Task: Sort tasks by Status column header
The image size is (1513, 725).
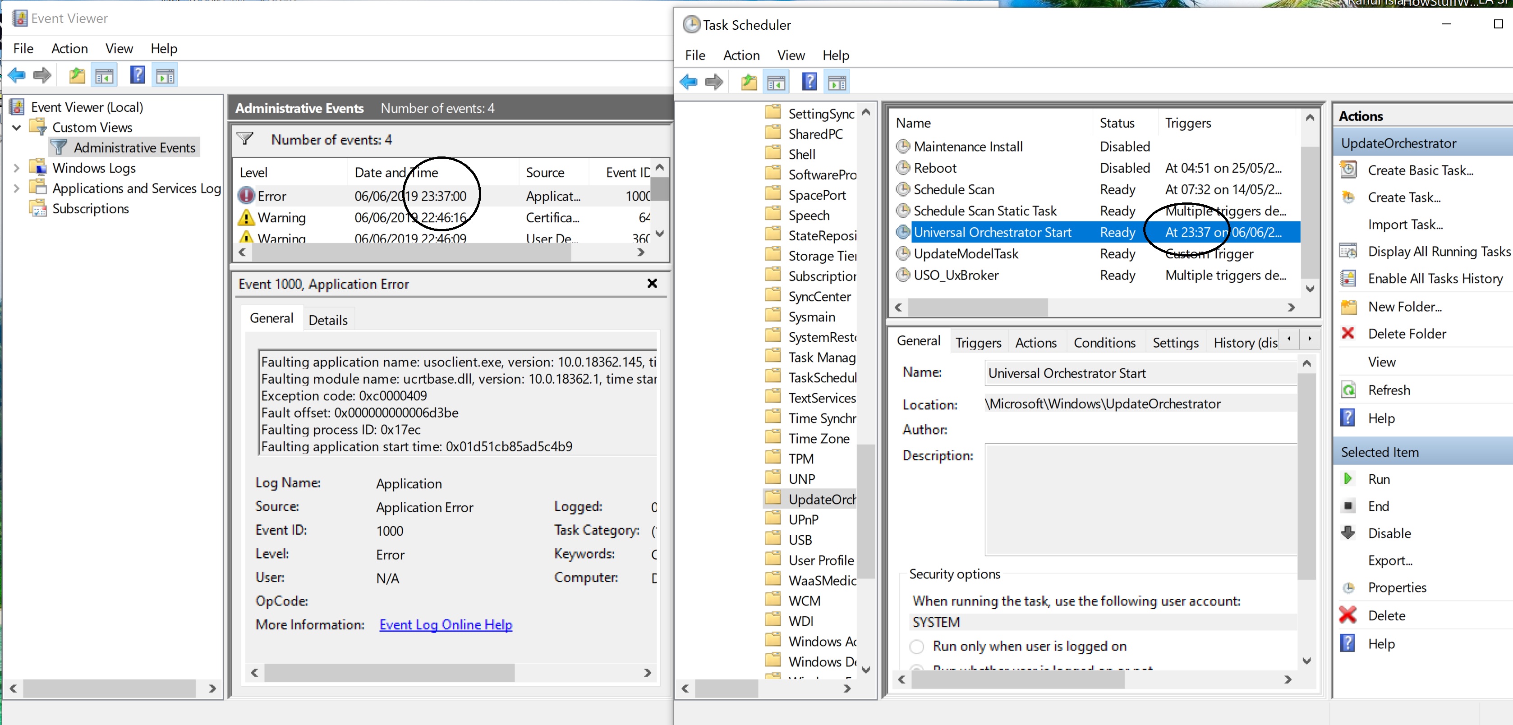Action: pyautogui.click(x=1125, y=123)
